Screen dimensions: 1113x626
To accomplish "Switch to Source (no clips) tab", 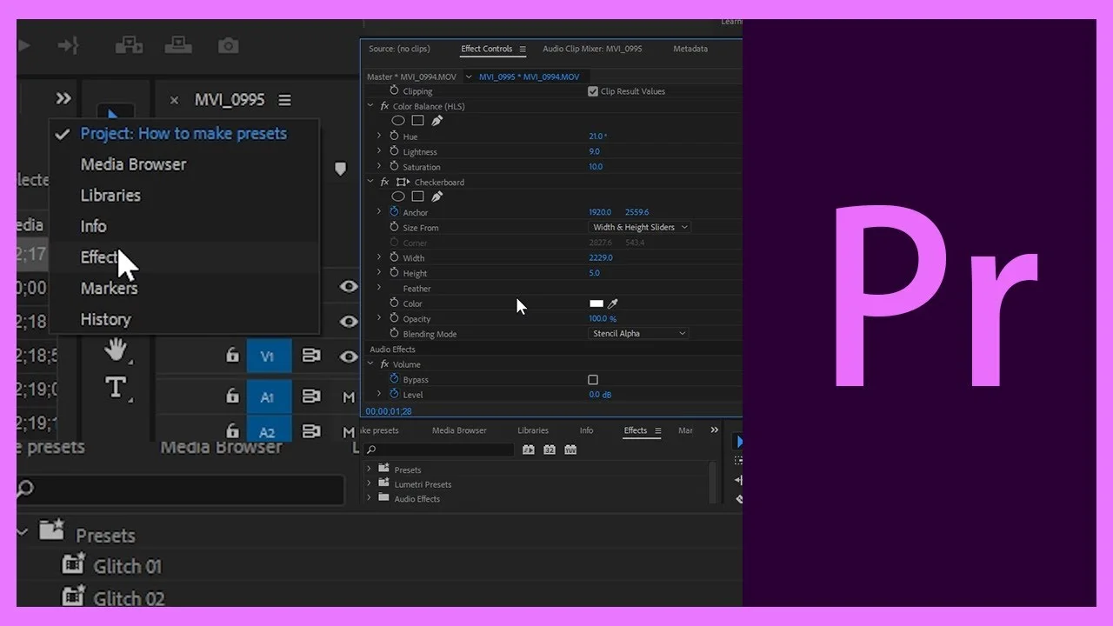I will point(400,49).
